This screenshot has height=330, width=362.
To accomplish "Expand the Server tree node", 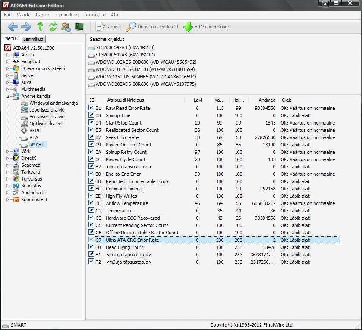I will click(x=7, y=75).
